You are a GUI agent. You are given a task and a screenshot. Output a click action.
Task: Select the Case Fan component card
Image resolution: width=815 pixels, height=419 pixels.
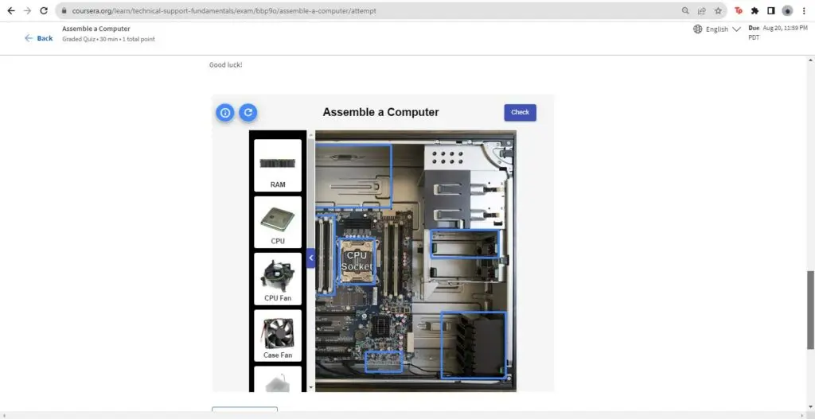278,336
